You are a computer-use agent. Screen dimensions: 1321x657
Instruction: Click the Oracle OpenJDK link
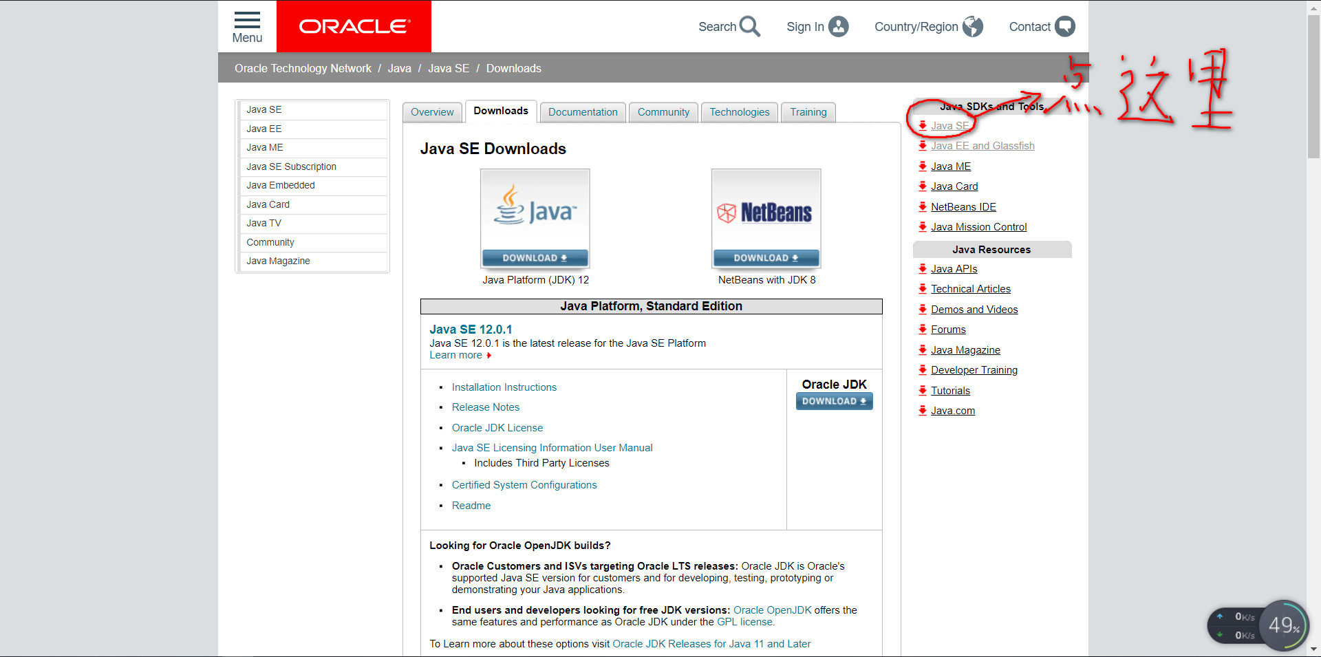pyautogui.click(x=773, y=610)
